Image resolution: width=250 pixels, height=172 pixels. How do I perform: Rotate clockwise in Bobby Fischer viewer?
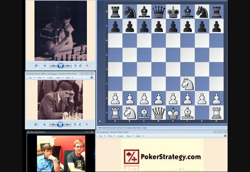[x=80, y=124]
